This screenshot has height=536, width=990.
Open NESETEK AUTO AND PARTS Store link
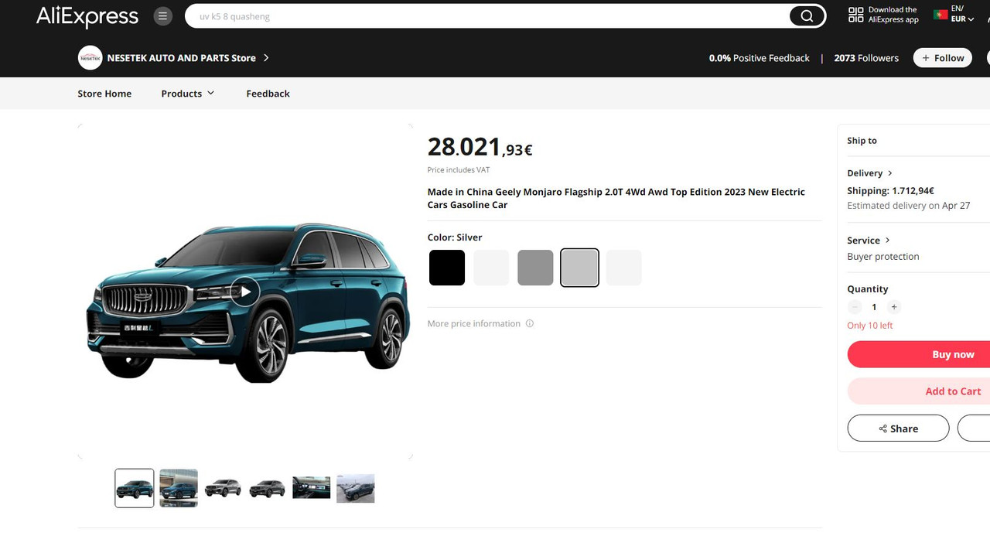point(181,58)
